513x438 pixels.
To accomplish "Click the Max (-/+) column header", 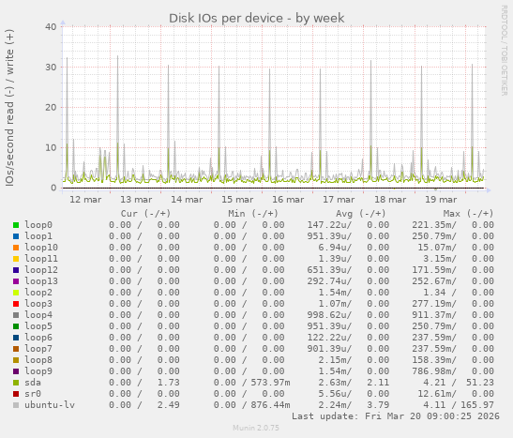I will pos(468,214).
